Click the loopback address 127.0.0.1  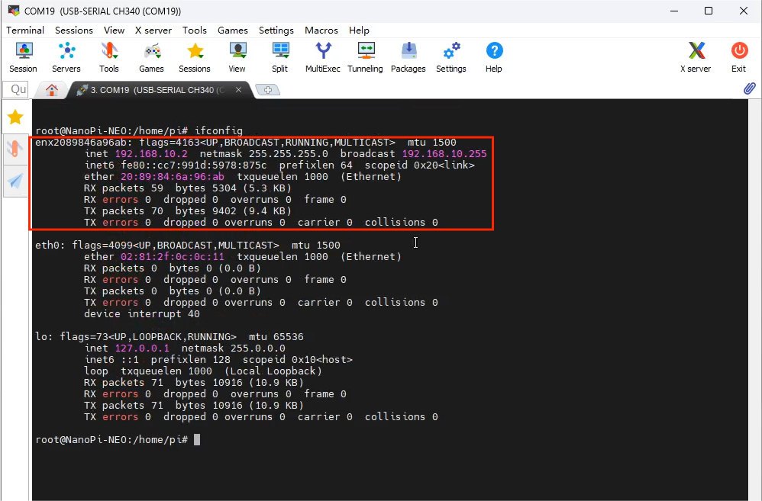[142, 348]
